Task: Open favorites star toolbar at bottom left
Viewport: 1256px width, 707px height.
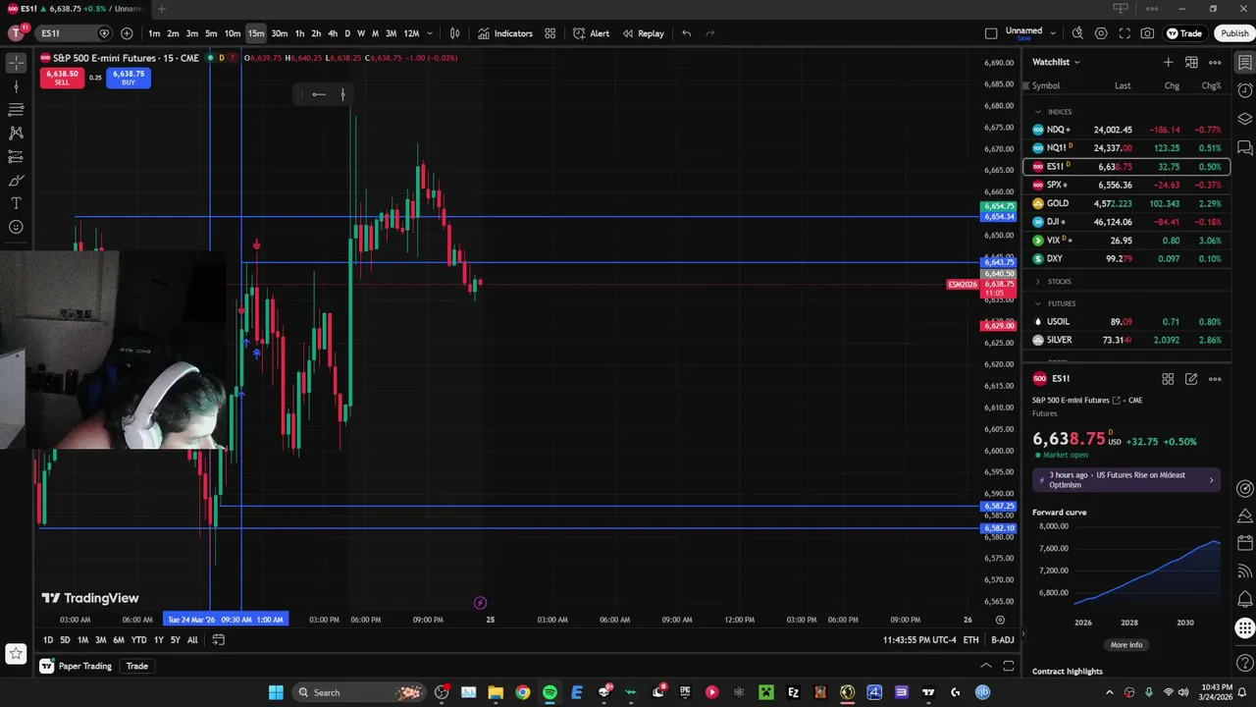Action: click(x=16, y=653)
